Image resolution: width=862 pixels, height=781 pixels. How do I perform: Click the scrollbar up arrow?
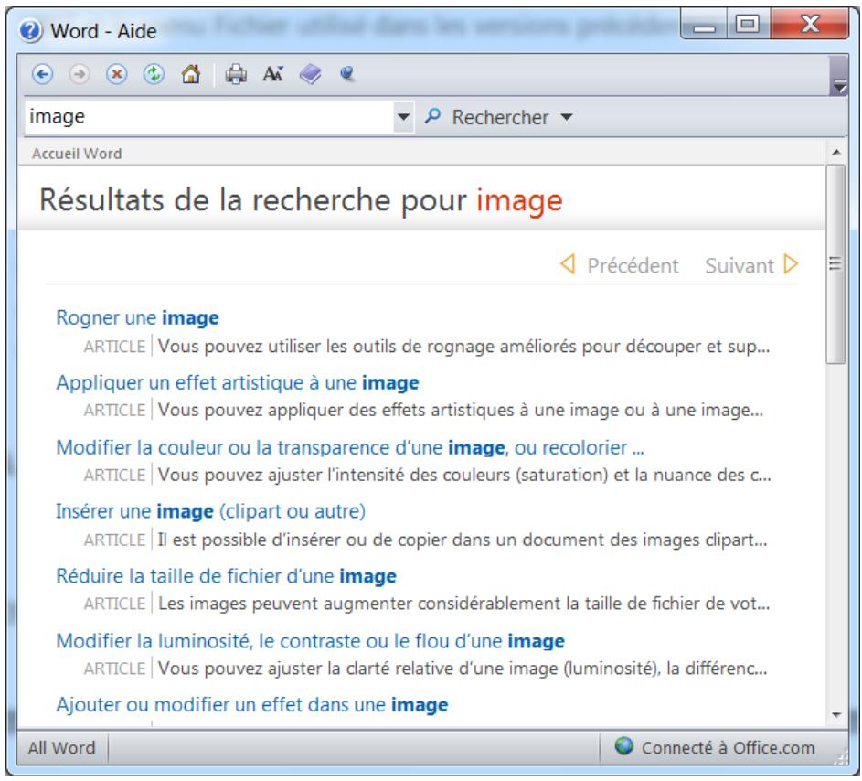click(836, 152)
